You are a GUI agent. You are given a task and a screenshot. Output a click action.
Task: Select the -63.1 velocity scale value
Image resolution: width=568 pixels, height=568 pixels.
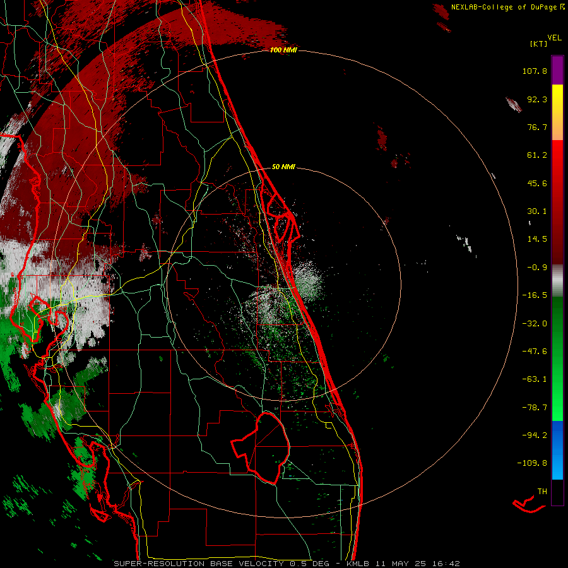coord(535,379)
